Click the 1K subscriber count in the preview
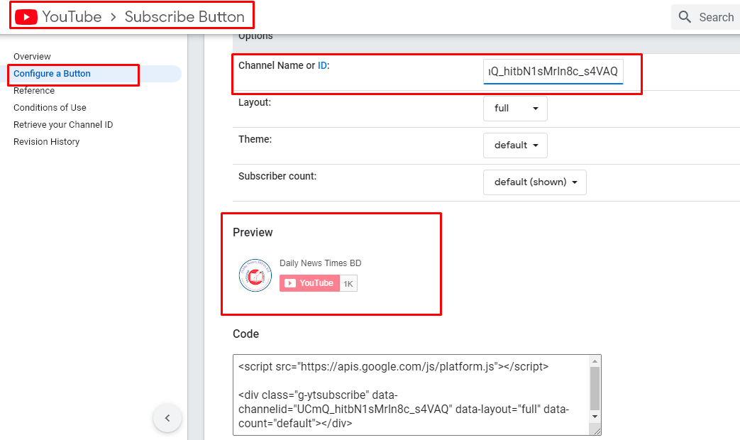Viewport: 740px width, 440px height. [348, 282]
